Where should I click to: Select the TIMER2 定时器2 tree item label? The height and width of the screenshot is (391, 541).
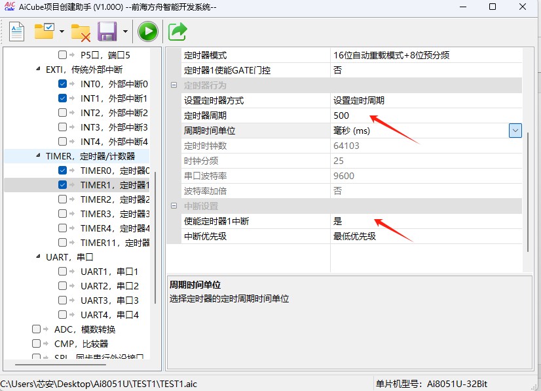click(x=115, y=199)
